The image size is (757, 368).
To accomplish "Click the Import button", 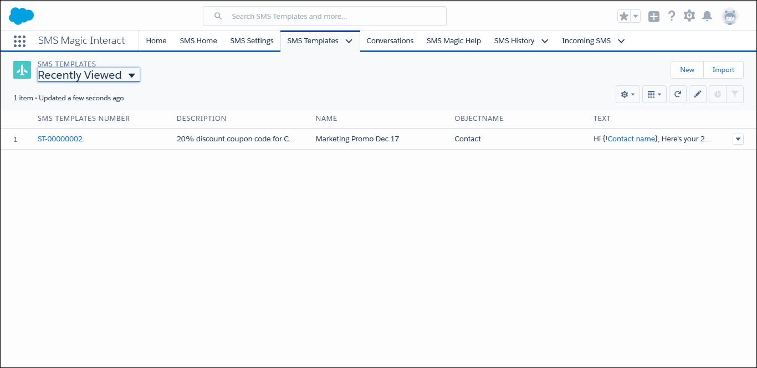I will click(x=724, y=70).
